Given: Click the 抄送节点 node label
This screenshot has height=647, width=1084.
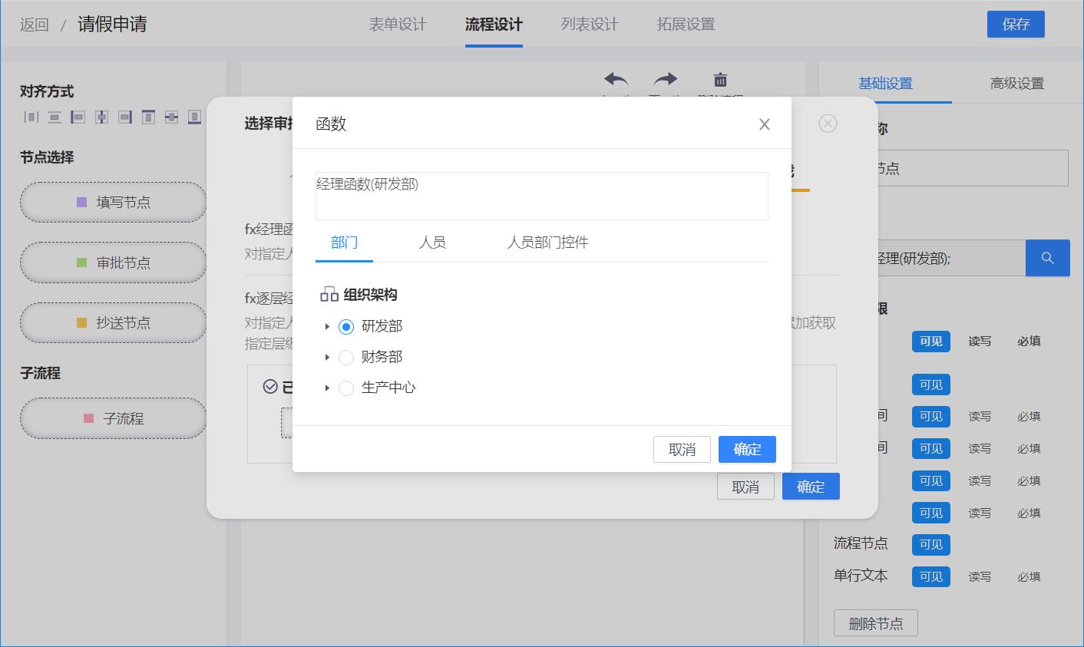Looking at the screenshot, I should pos(124,323).
